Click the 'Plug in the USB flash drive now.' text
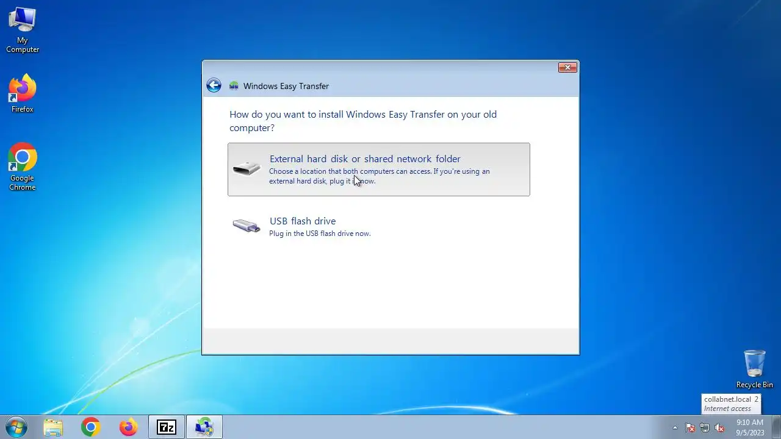This screenshot has height=439, width=781. coord(320,234)
